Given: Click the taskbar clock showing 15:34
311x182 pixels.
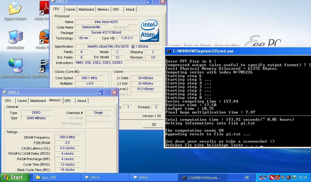Looking at the screenshot, I should click(x=303, y=177).
